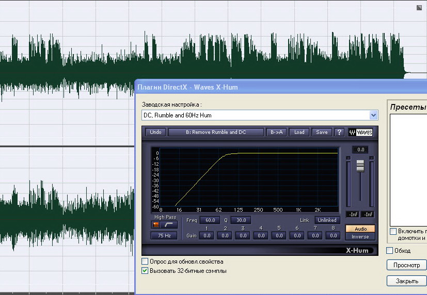Click the Undo button in X-Hum
This screenshot has width=427, height=295.
coord(155,132)
